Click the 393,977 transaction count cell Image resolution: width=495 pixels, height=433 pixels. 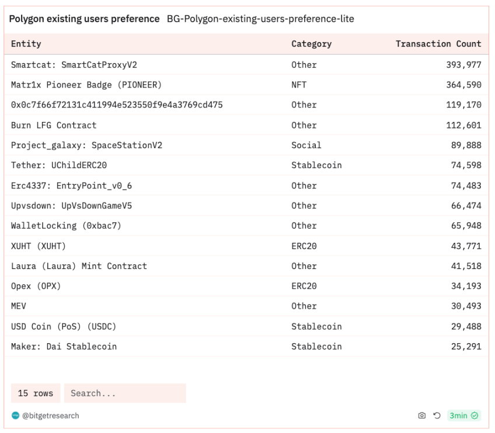(463, 65)
